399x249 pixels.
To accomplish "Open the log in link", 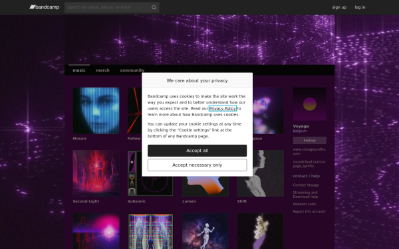I will pos(360,7).
